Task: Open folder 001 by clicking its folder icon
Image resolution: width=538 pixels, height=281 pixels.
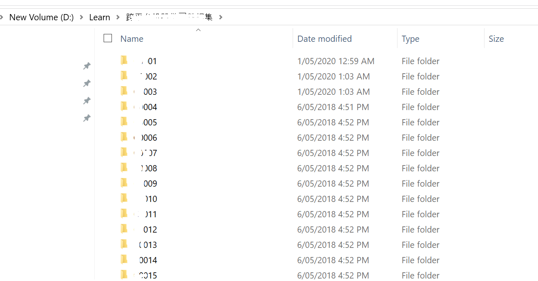Action: pos(124,60)
